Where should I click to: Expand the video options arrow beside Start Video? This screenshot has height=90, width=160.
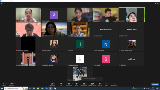coord(15,84)
